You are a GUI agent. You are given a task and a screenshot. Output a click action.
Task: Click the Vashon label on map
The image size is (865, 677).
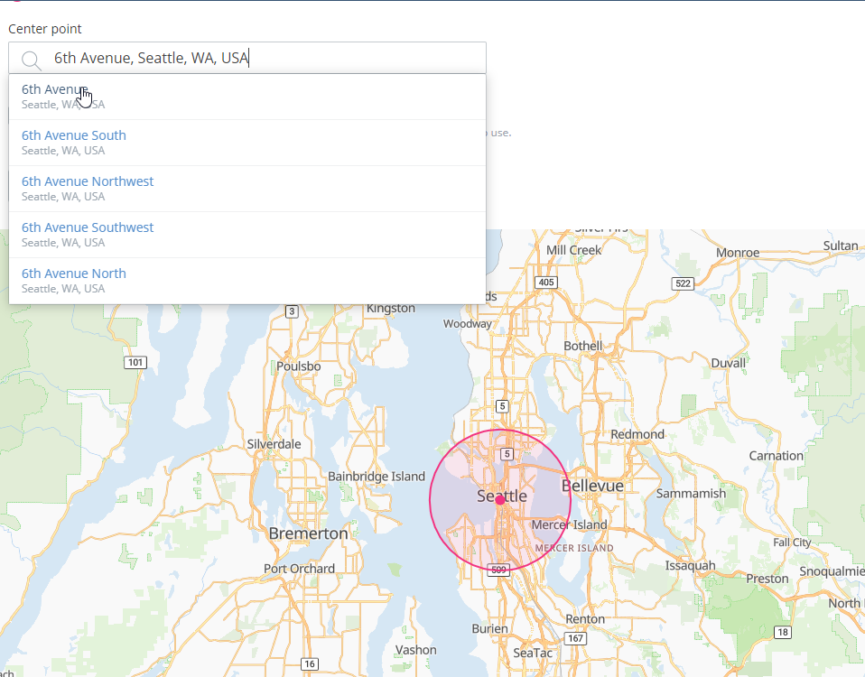tap(416, 650)
